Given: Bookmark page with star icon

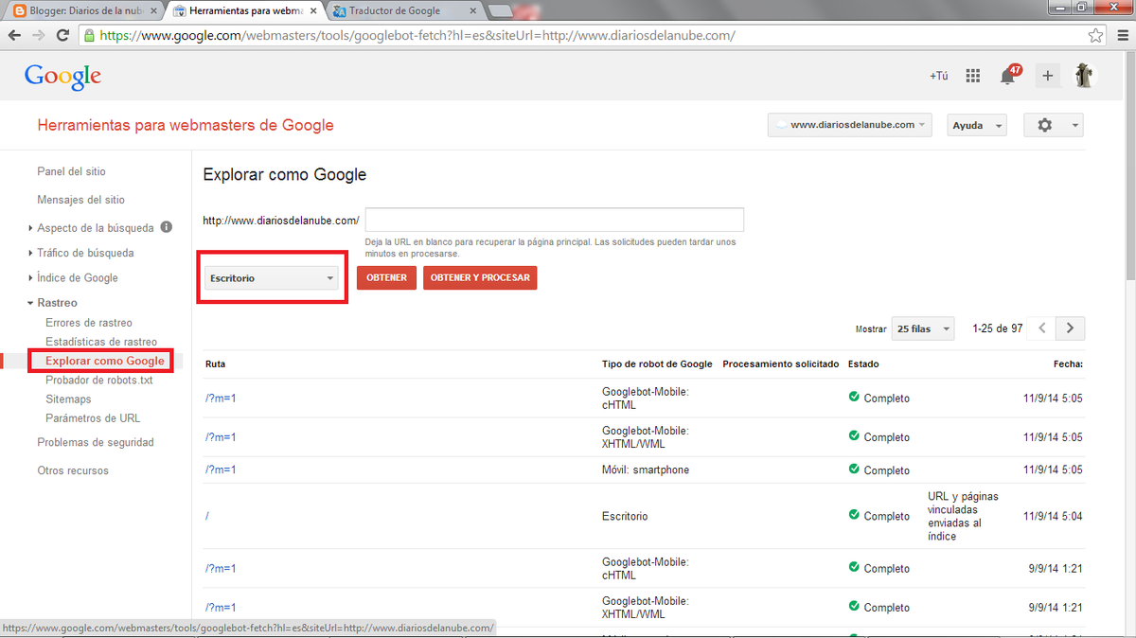Looking at the screenshot, I should point(1095,35).
